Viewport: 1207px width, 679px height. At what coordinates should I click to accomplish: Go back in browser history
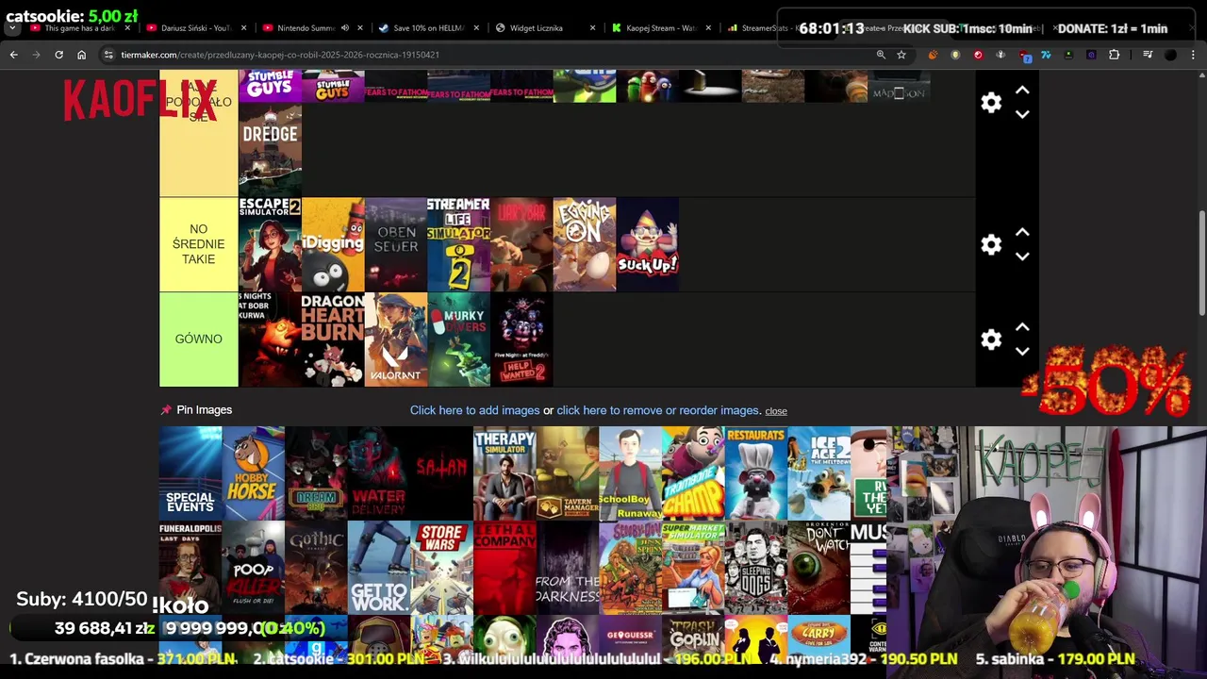tap(13, 55)
